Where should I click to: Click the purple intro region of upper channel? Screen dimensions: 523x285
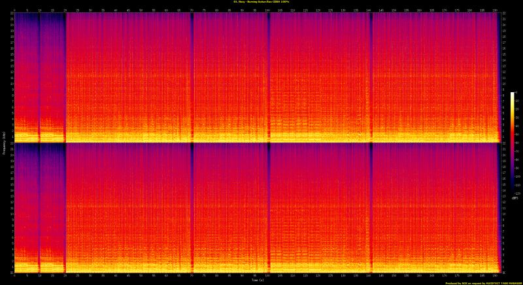(26, 46)
